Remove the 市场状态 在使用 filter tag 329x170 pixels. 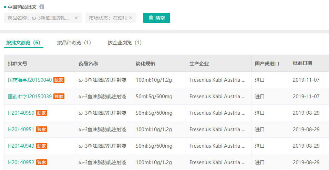click(131, 18)
